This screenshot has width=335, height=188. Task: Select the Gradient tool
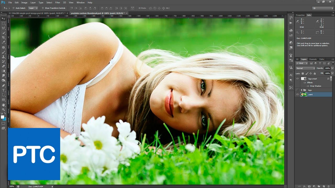pyautogui.click(x=3, y=71)
